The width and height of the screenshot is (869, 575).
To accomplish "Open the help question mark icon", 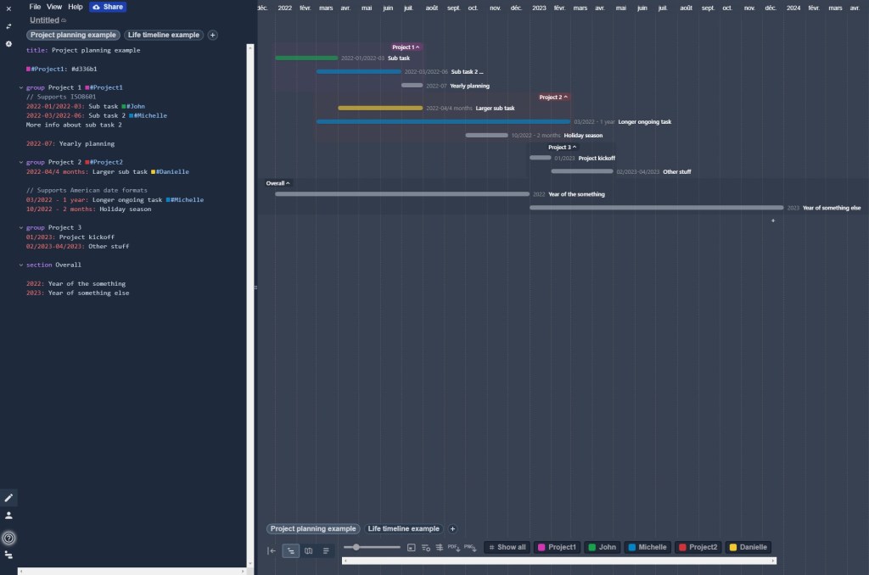I will (9, 538).
